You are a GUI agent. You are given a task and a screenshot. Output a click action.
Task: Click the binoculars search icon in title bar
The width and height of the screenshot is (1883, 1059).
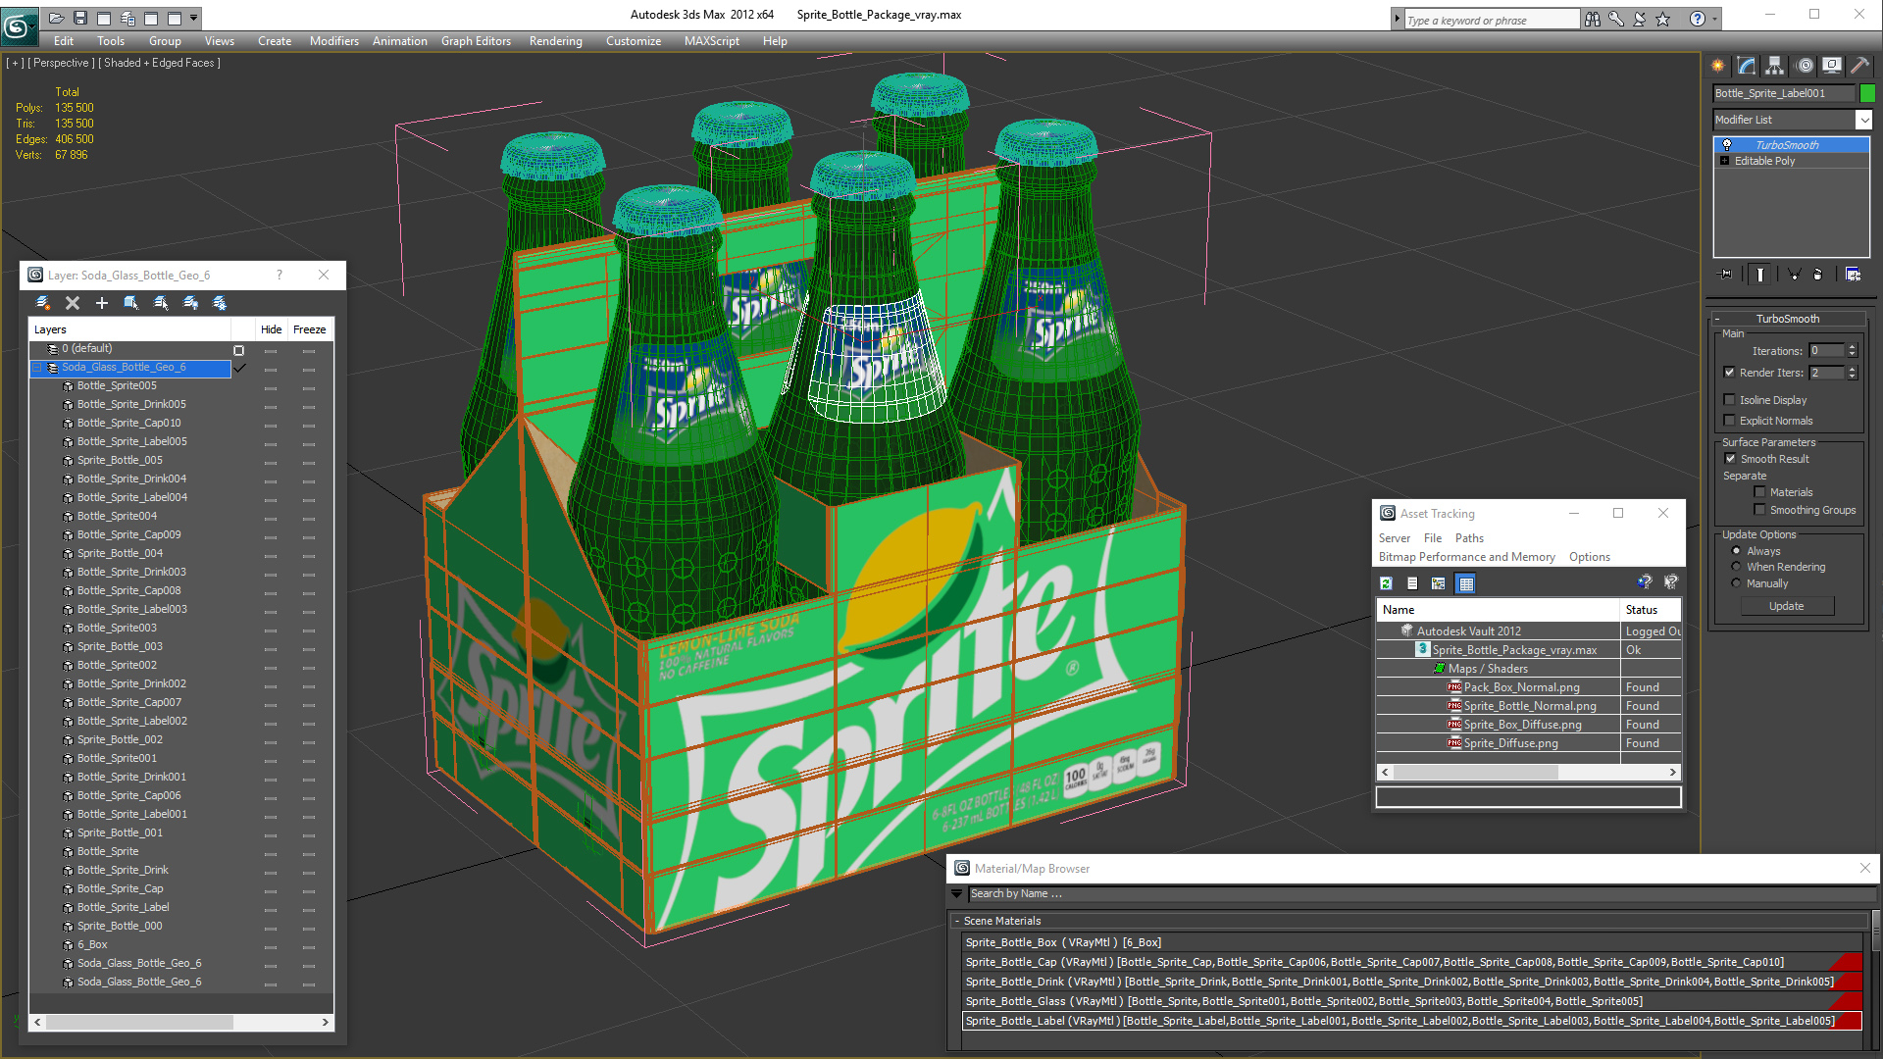(x=1593, y=19)
